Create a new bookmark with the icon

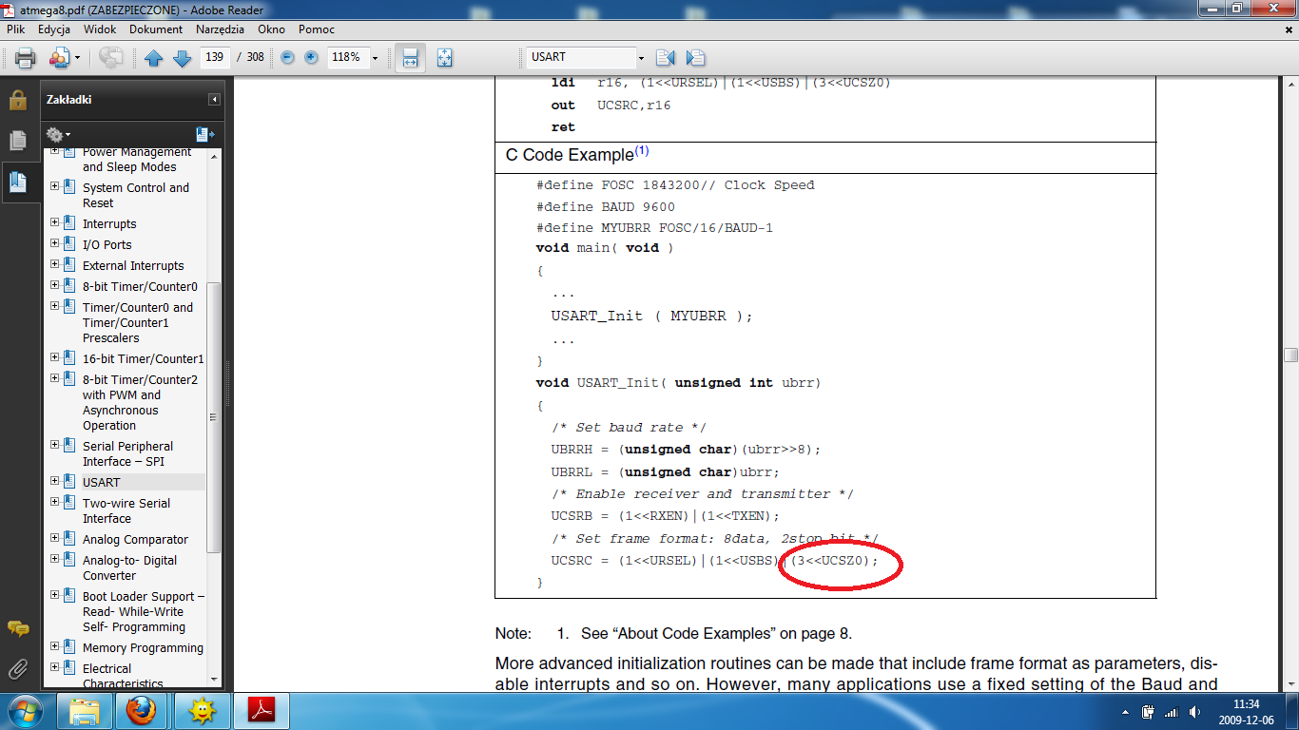pos(204,134)
